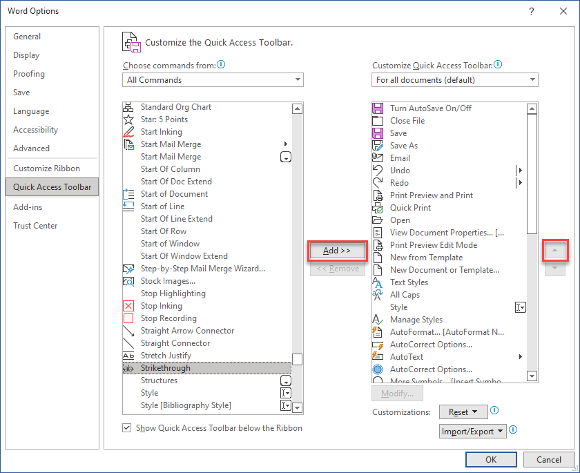Image resolution: width=580 pixels, height=473 pixels.
Task: Click the Straight Connector line icon
Action: pyautogui.click(x=128, y=343)
